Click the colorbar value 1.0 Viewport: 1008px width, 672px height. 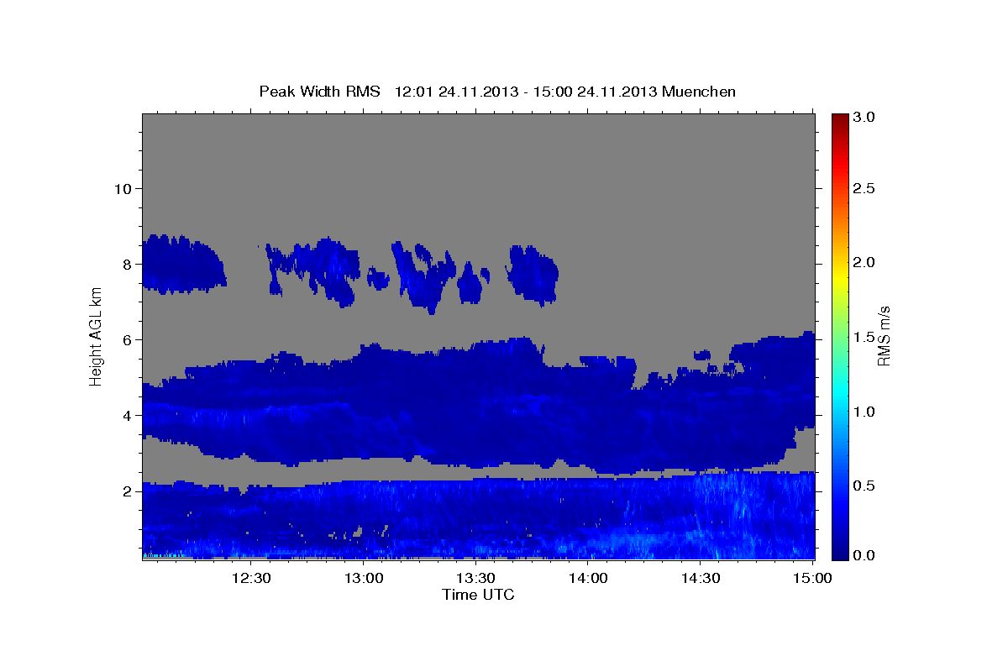click(x=864, y=412)
